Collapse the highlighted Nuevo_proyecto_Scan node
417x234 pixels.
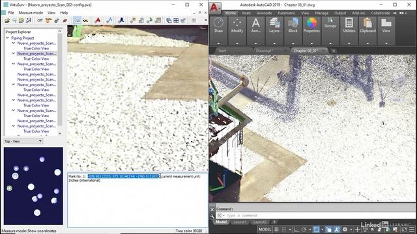pyautogui.click(x=13, y=53)
